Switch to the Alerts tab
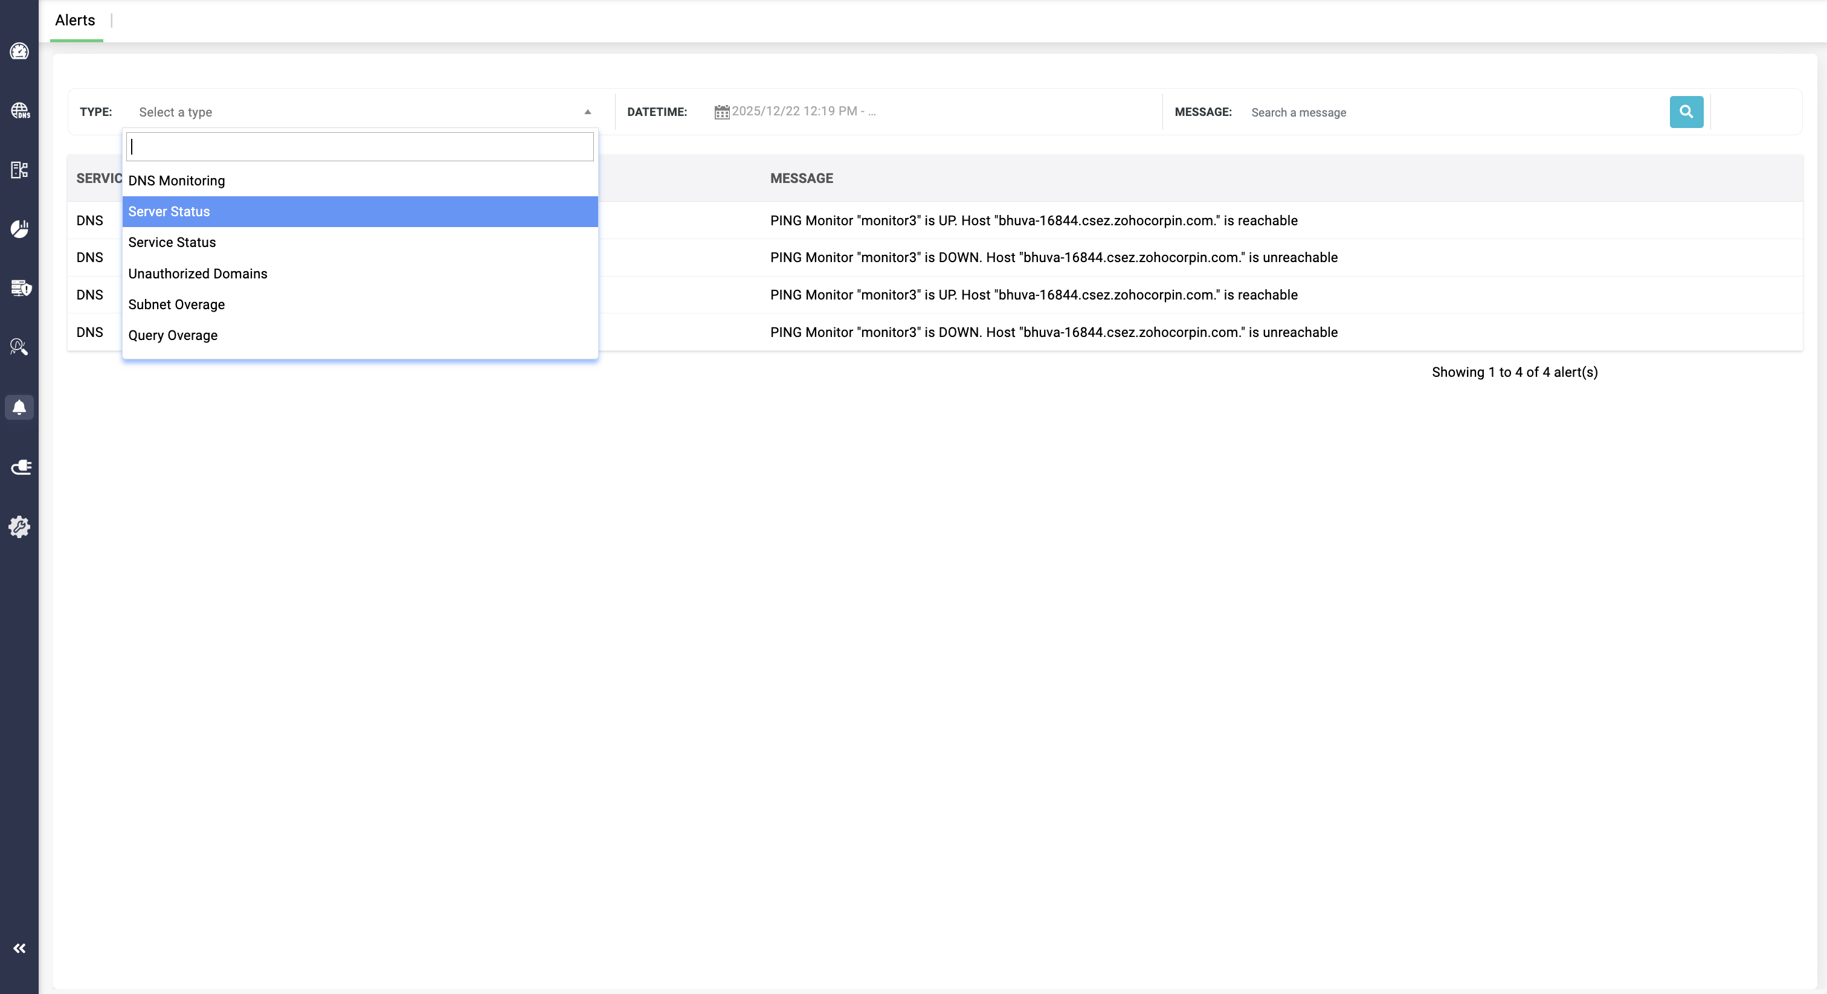Viewport: 1827px width, 994px height. 75,21
